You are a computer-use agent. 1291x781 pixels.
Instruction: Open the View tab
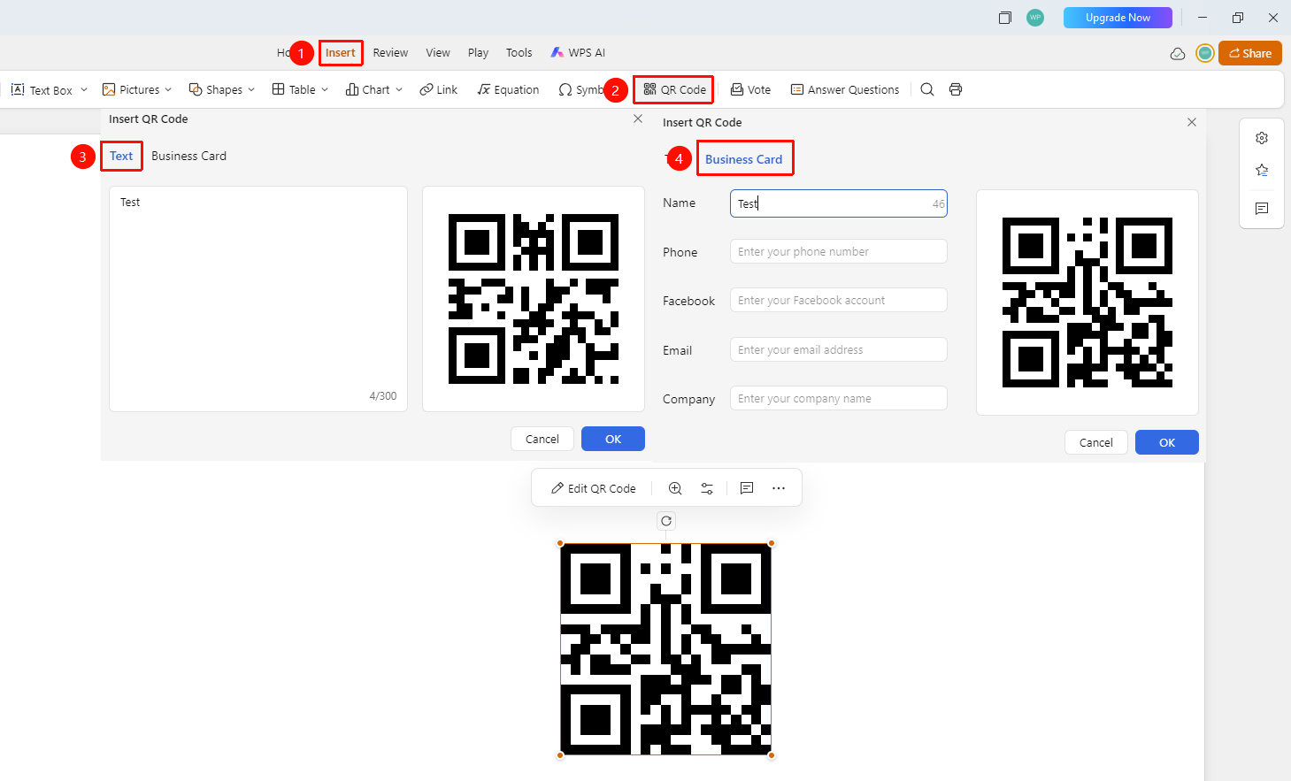[438, 53]
